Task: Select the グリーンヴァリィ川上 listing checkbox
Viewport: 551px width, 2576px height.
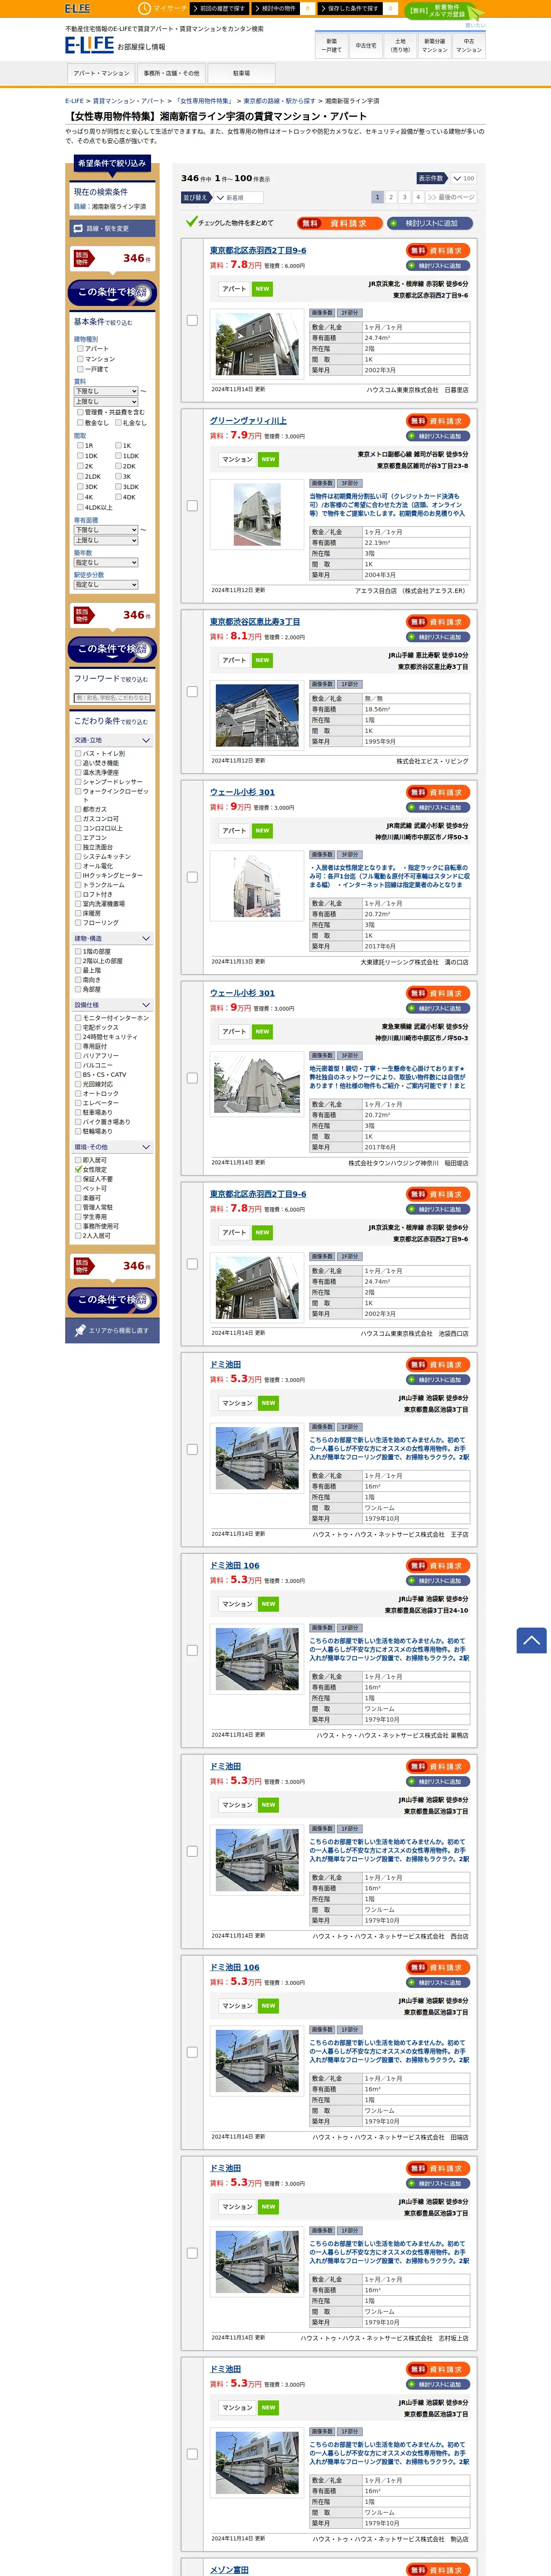Action: 192,506
